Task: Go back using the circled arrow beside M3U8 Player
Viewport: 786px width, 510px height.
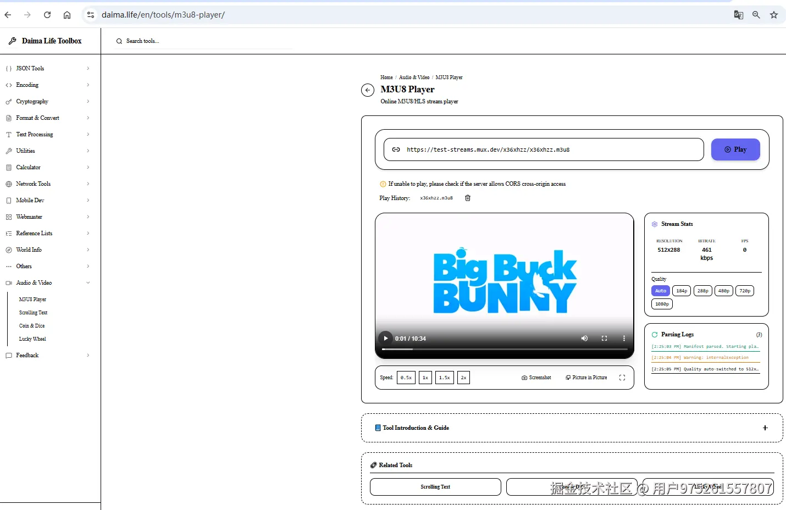Action: 368,90
